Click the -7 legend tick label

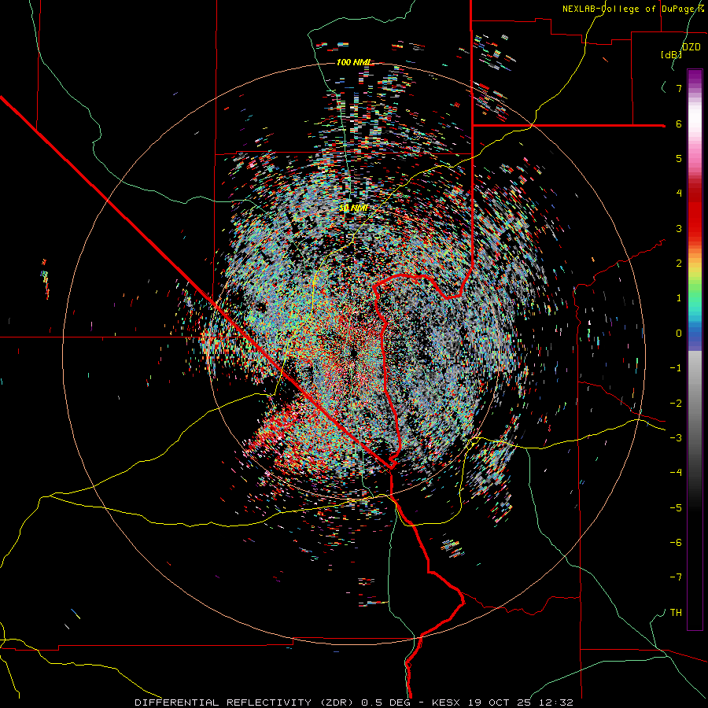click(676, 577)
